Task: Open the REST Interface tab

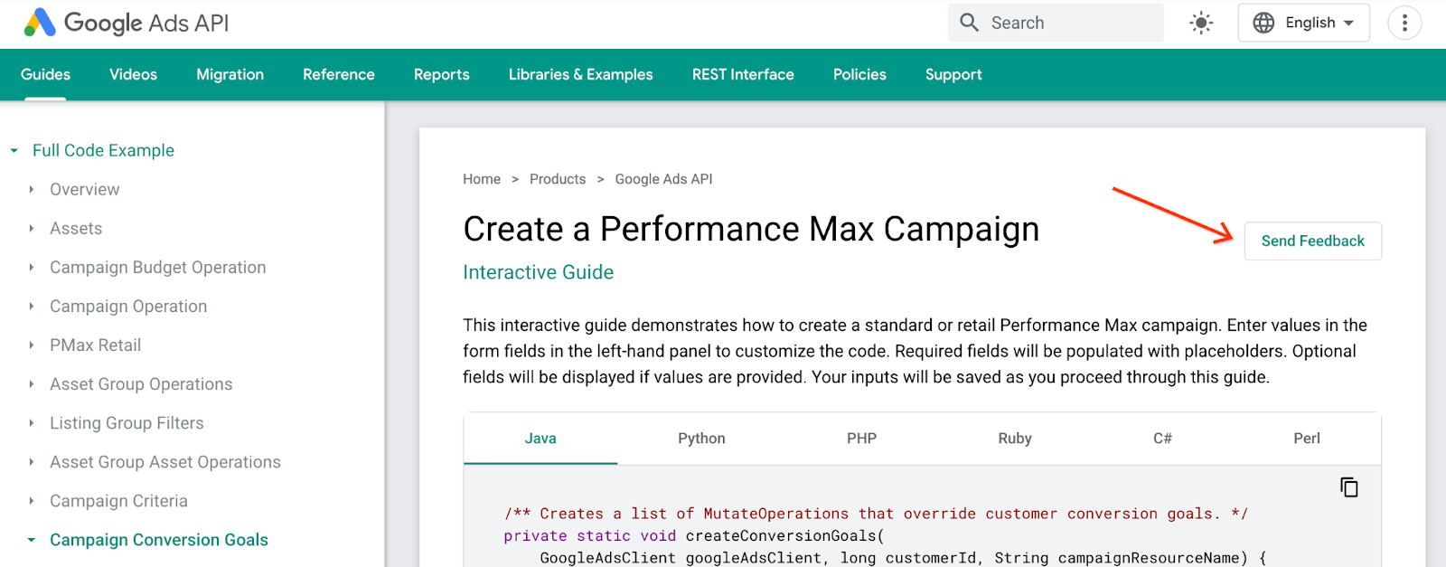Action: pos(743,74)
